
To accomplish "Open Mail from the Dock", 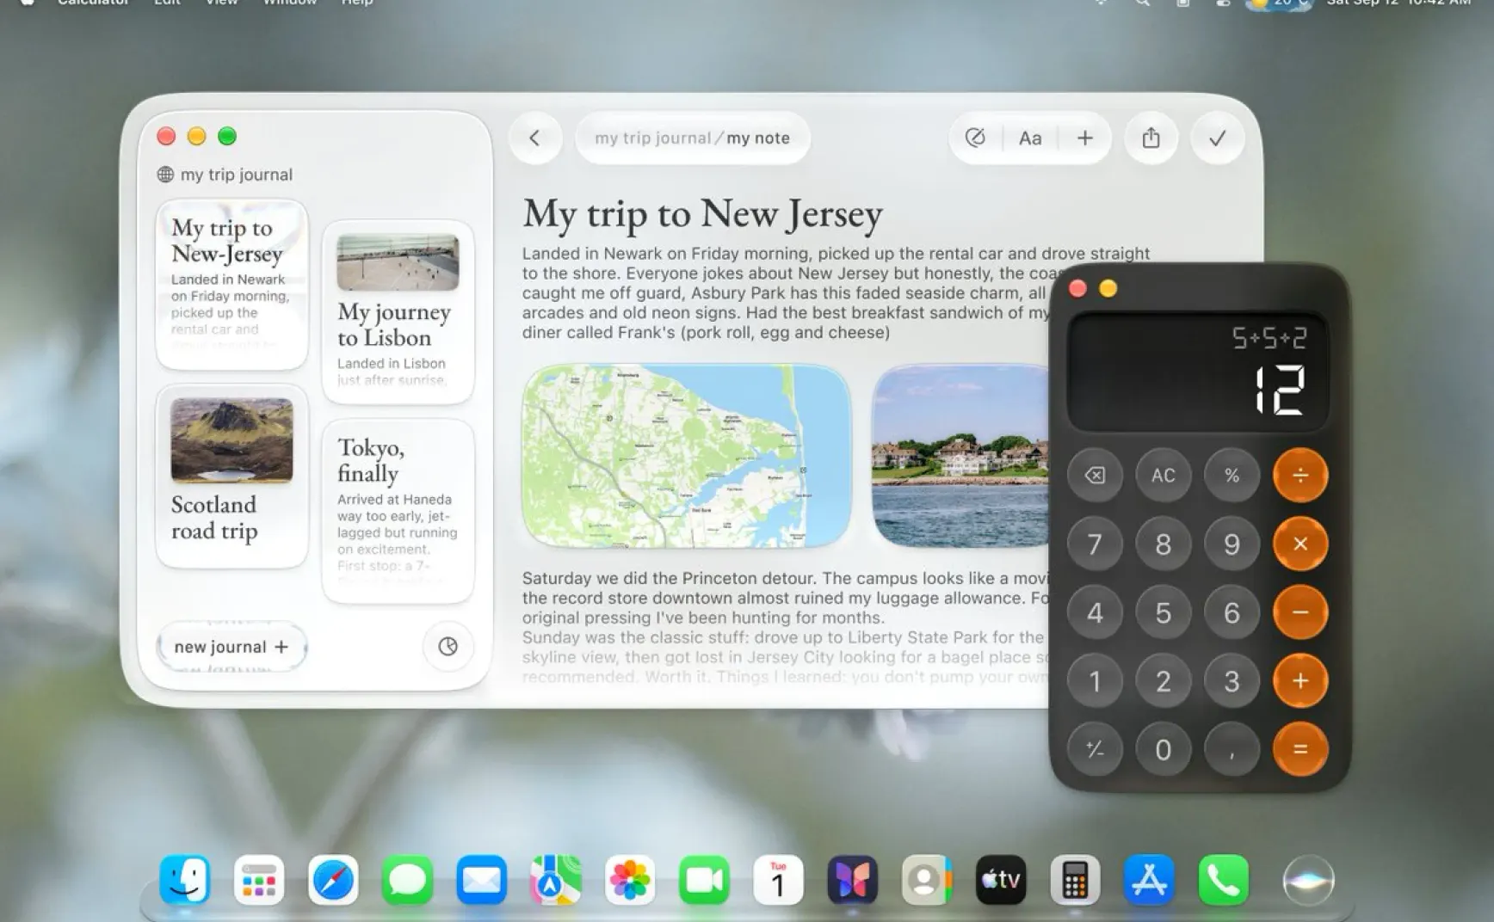I will pyautogui.click(x=482, y=880).
